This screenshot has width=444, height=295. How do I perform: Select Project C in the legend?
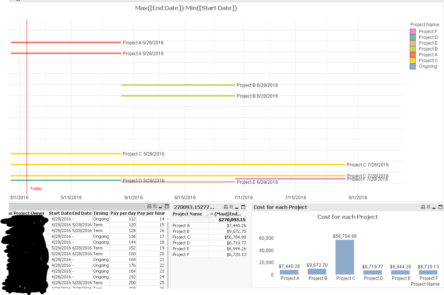tap(428, 61)
